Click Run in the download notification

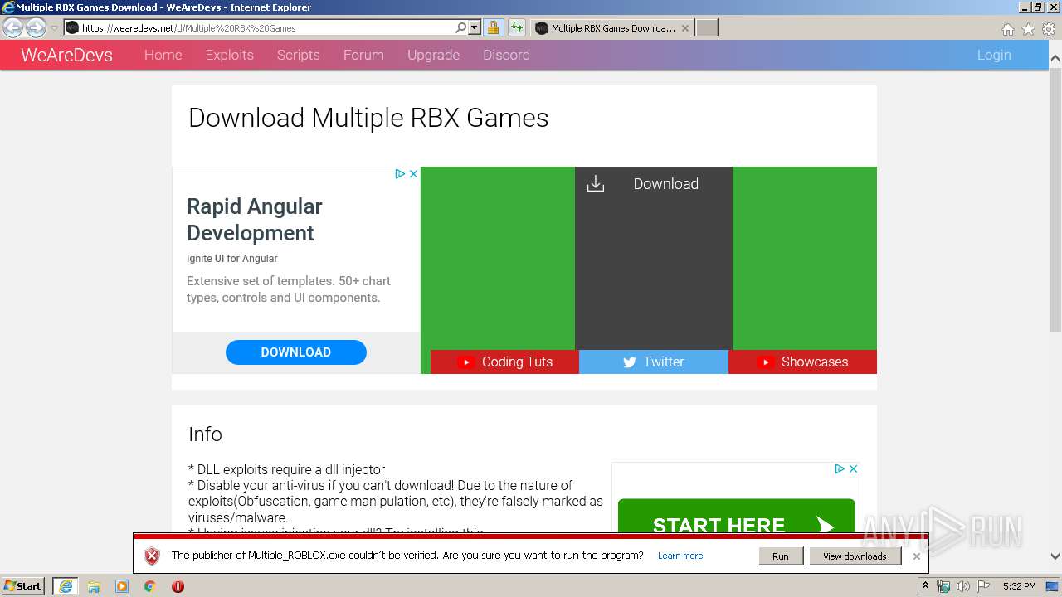(x=780, y=556)
